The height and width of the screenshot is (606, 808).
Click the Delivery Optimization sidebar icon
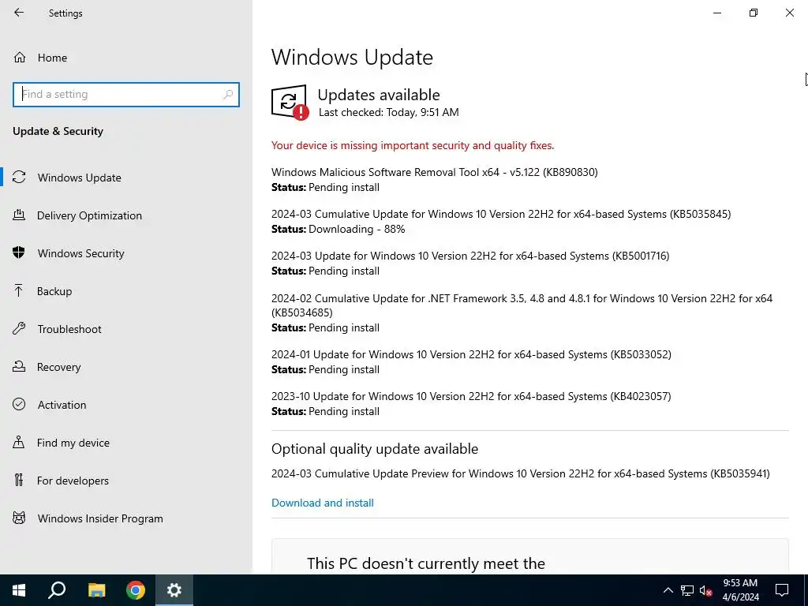point(19,215)
